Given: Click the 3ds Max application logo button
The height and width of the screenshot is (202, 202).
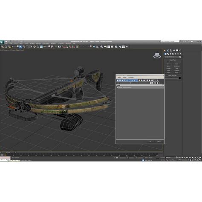Looking at the screenshot, I should click(2, 42).
